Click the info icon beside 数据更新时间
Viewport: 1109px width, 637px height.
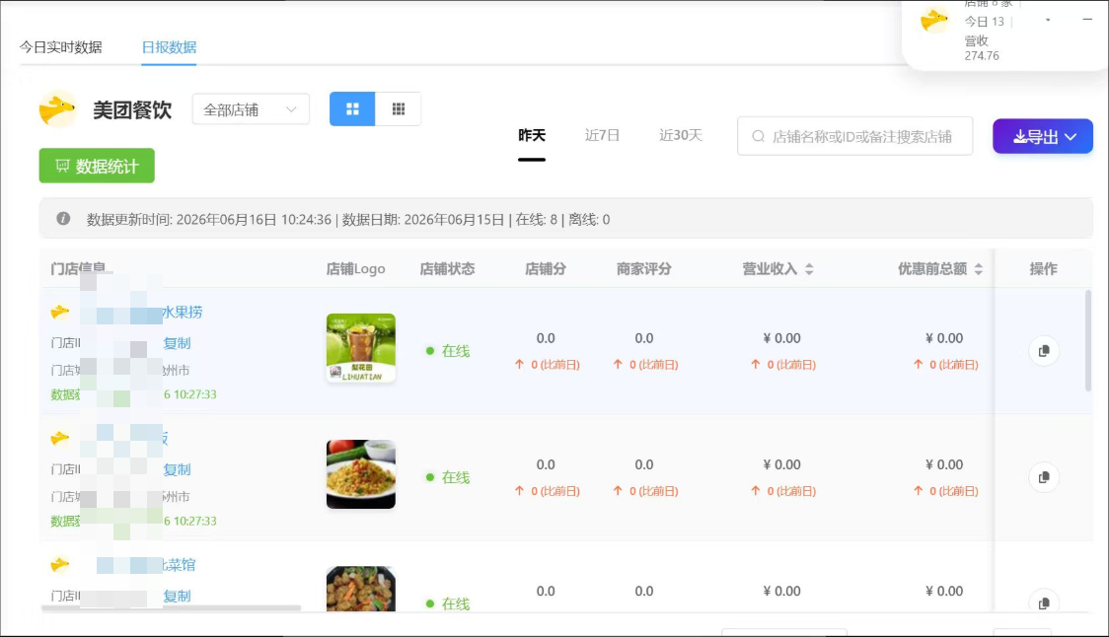click(63, 219)
